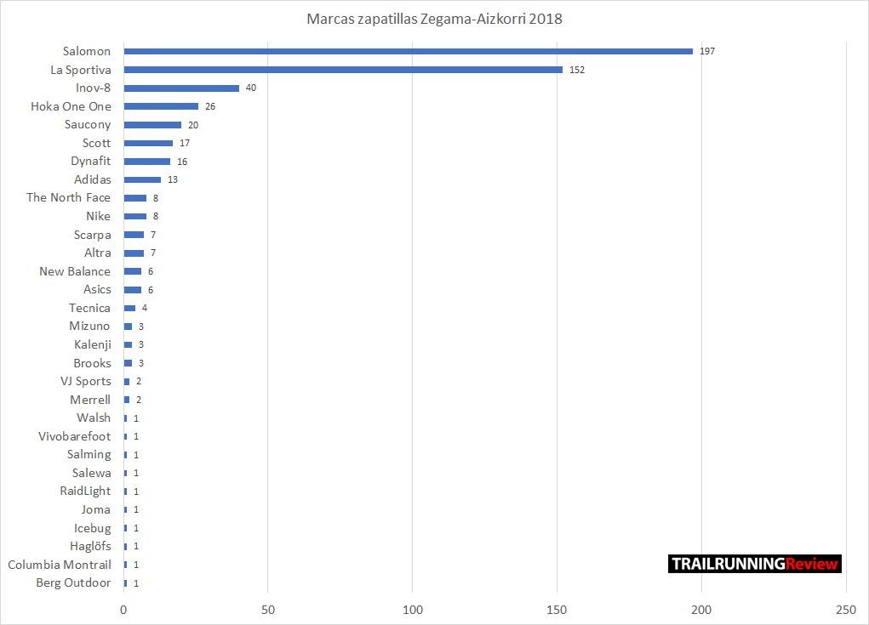Image resolution: width=869 pixels, height=625 pixels.
Task: Click the Mizuno label
Action: coord(89,326)
